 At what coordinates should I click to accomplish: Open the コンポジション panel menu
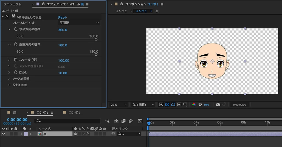(162, 4)
